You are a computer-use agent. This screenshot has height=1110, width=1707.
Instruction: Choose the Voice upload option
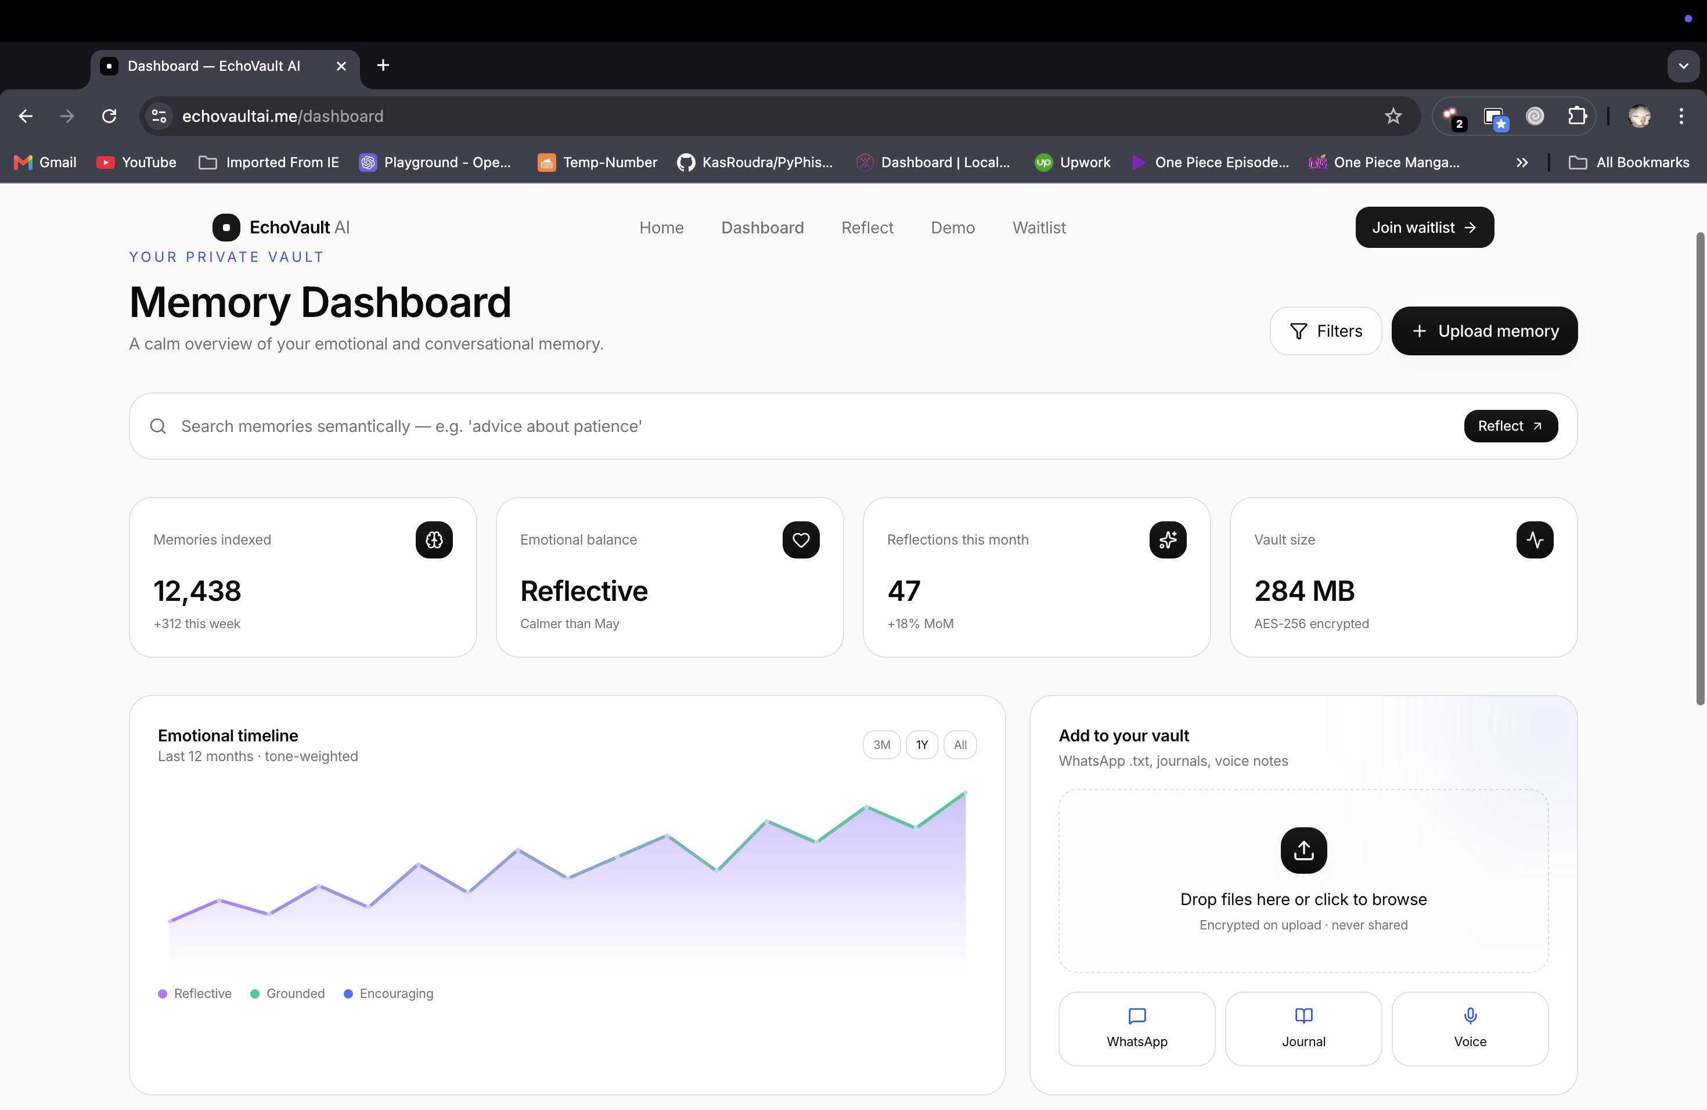1470,1029
